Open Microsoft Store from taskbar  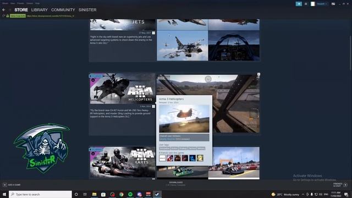pyautogui.click(x=103, y=194)
